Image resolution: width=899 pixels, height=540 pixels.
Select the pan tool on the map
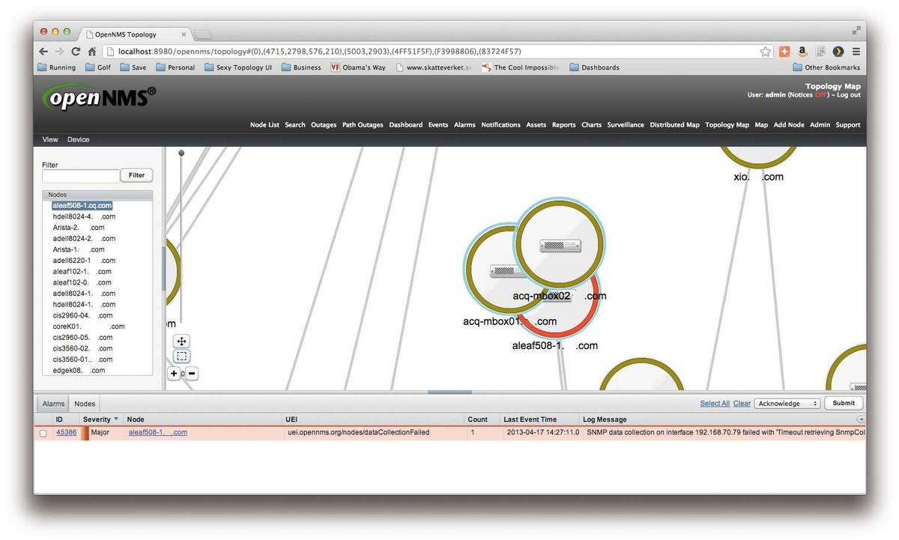182,341
